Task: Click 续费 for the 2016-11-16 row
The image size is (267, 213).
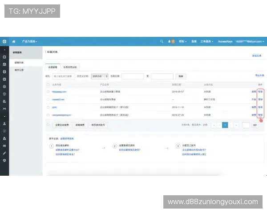Action: click(254, 107)
